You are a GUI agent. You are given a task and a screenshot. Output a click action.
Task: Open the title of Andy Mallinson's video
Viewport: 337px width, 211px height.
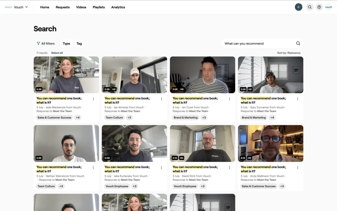pyautogui.click(x=263, y=169)
